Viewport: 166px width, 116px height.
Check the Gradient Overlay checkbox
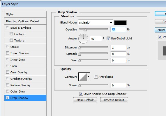pyautogui.click(x=7, y=79)
